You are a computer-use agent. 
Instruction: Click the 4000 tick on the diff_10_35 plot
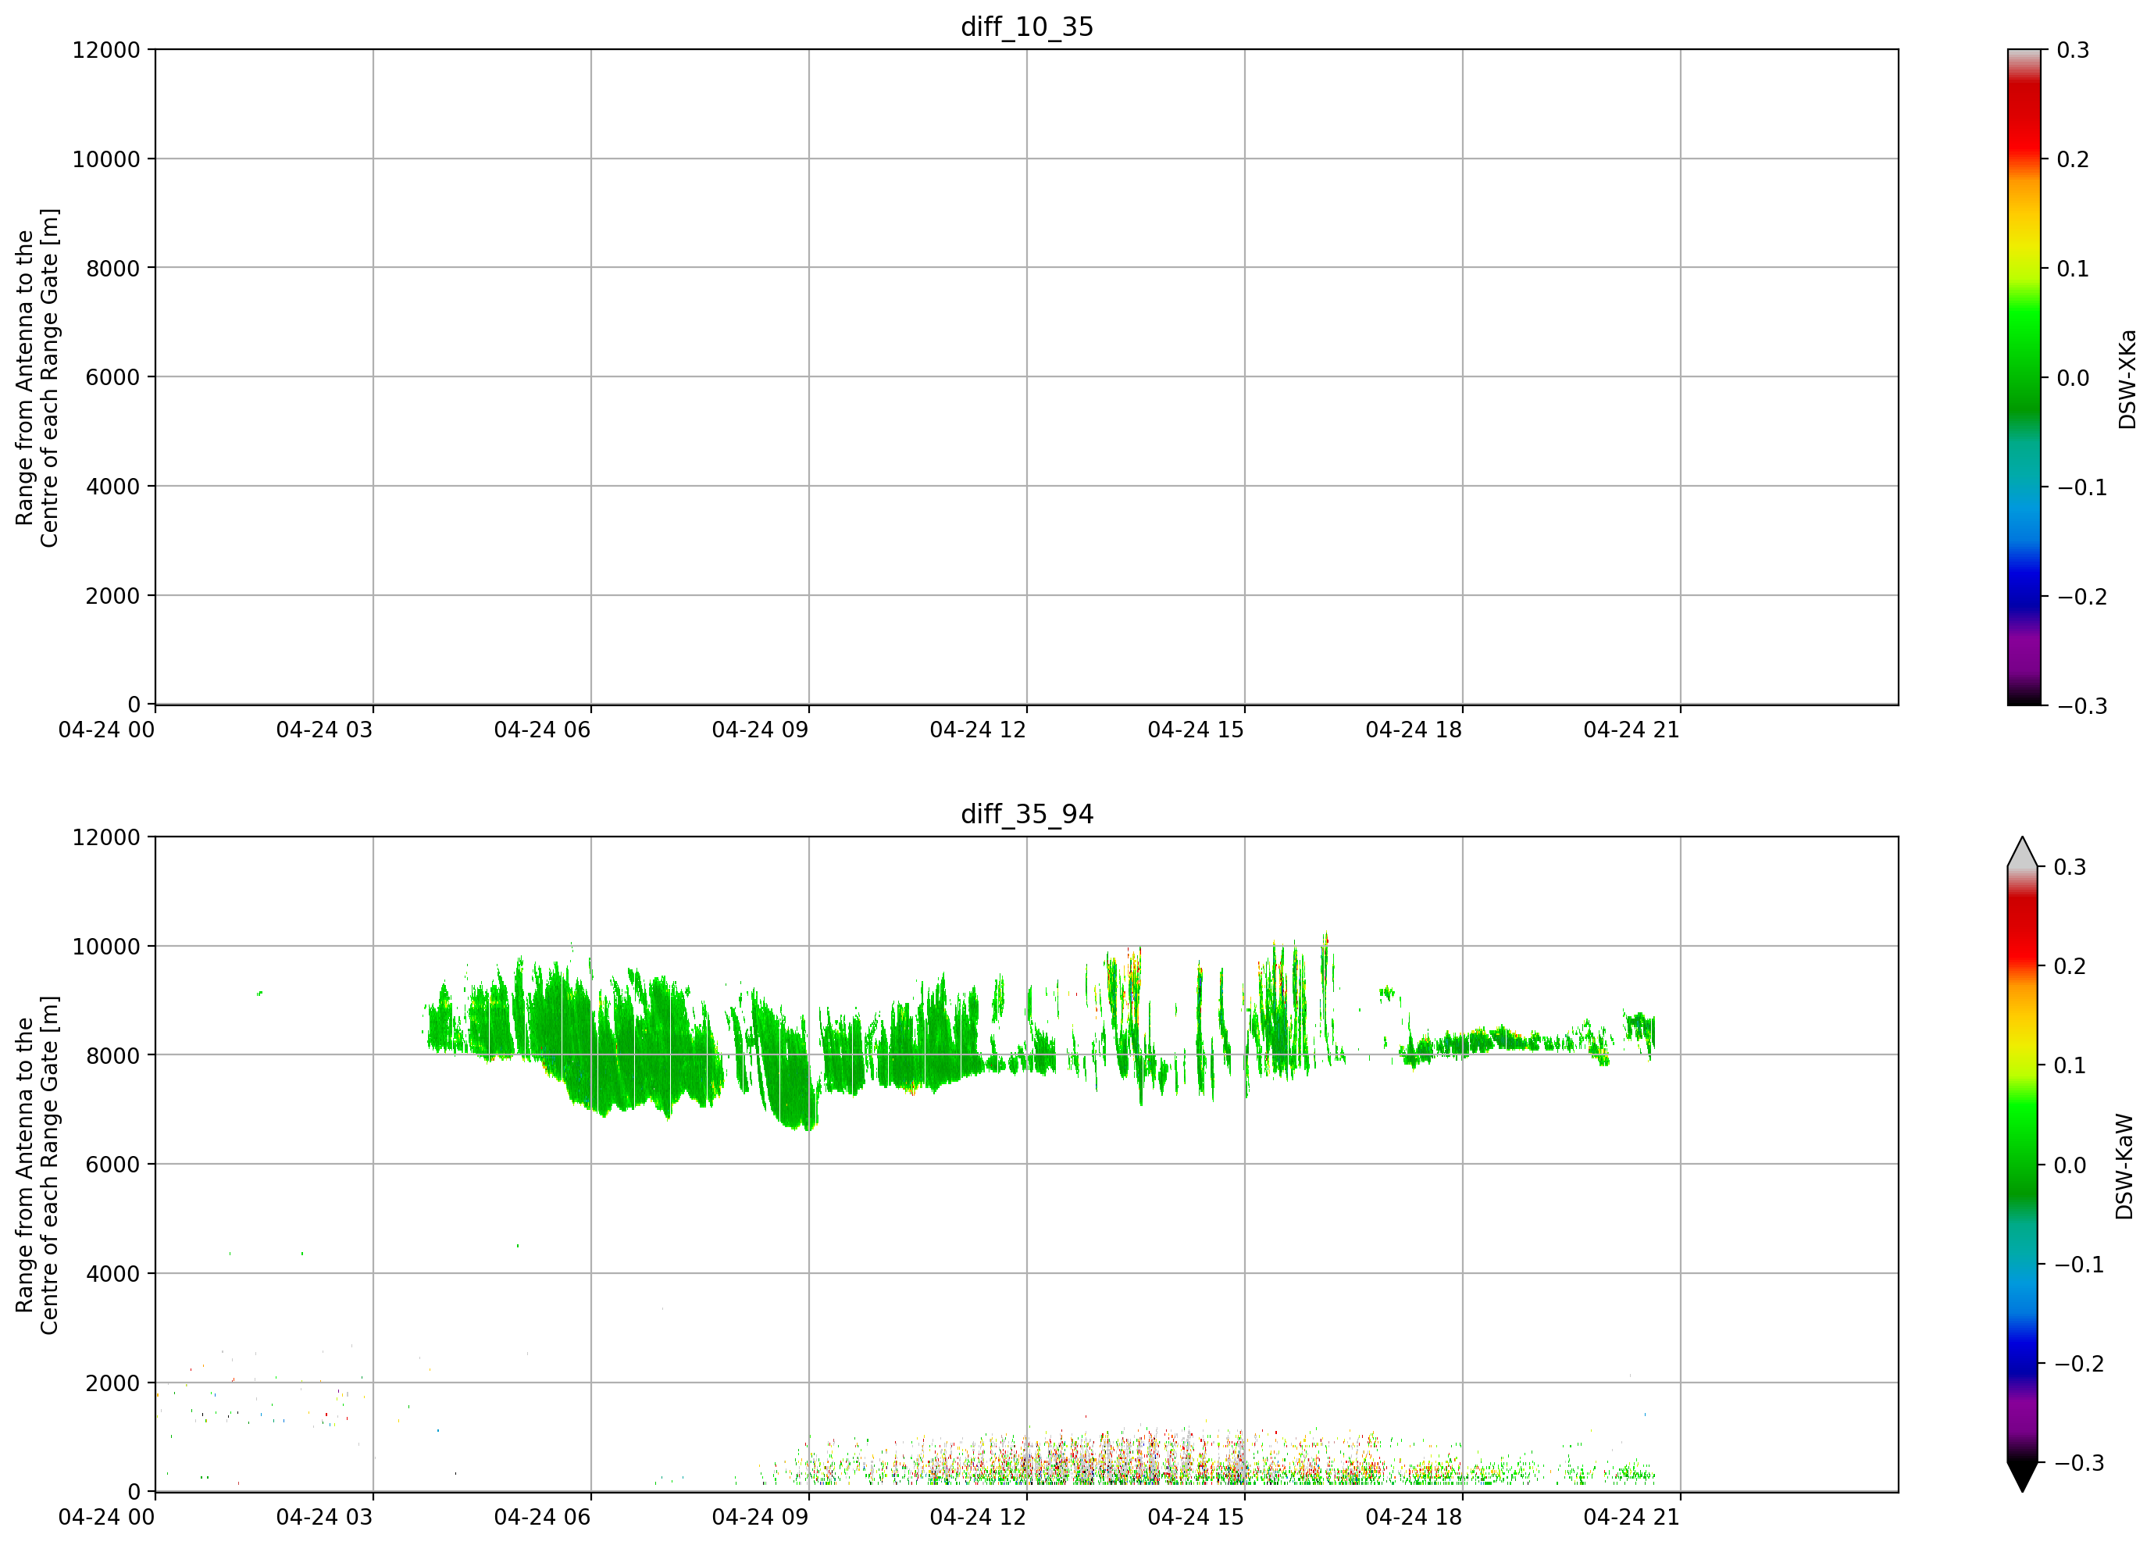(113, 486)
